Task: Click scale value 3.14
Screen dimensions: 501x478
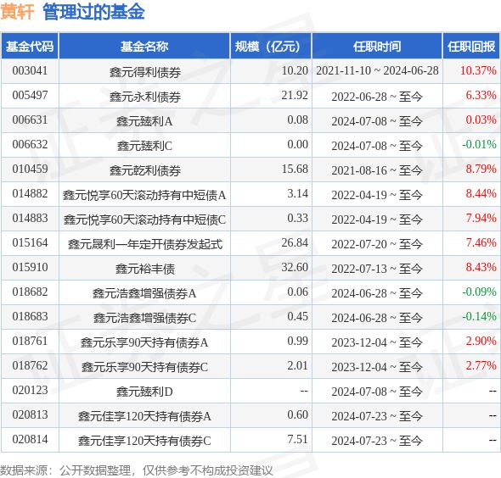Action: click(x=297, y=193)
